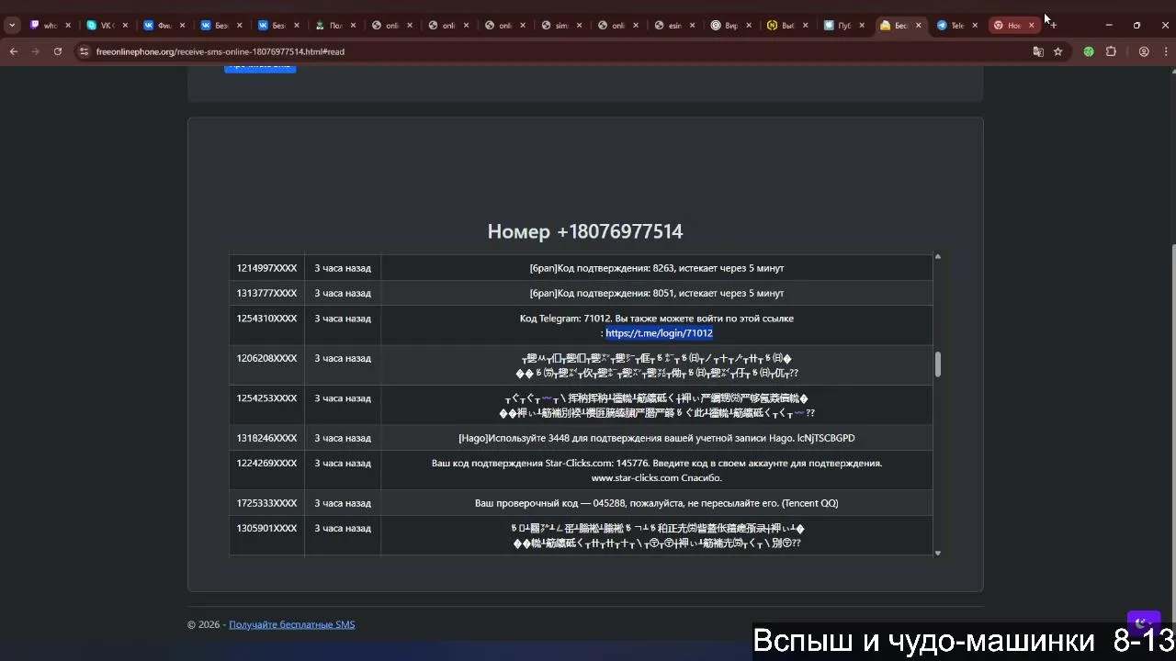1176x661 pixels.
Task: Click message with confirmation code 8051
Action: point(657,293)
